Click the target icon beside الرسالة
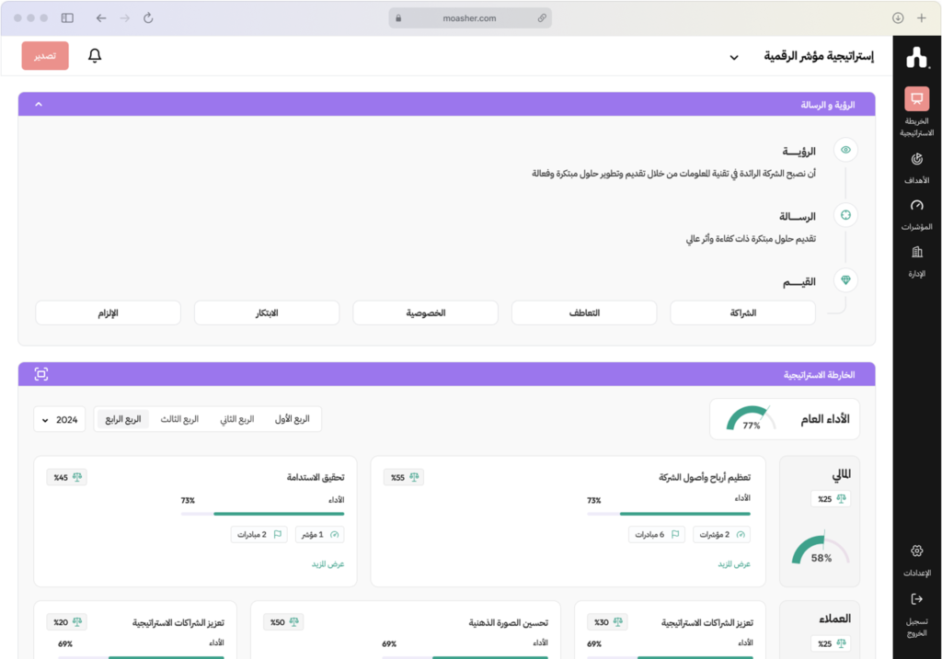942x659 pixels. point(846,215)
